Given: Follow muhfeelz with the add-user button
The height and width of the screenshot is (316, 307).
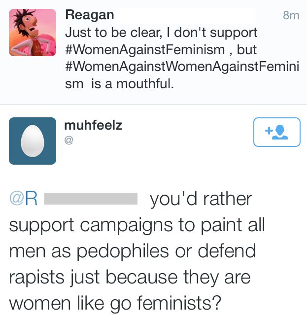Looking at the screenshot, I should click(x=276, y=132).
